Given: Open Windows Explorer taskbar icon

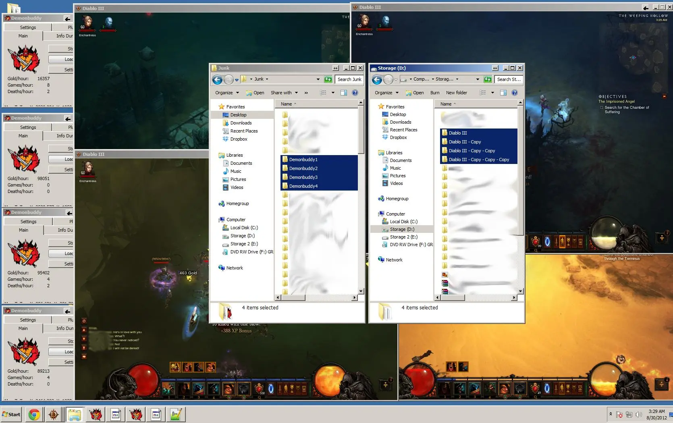Looking at the screenshot, I should [75, 414].
